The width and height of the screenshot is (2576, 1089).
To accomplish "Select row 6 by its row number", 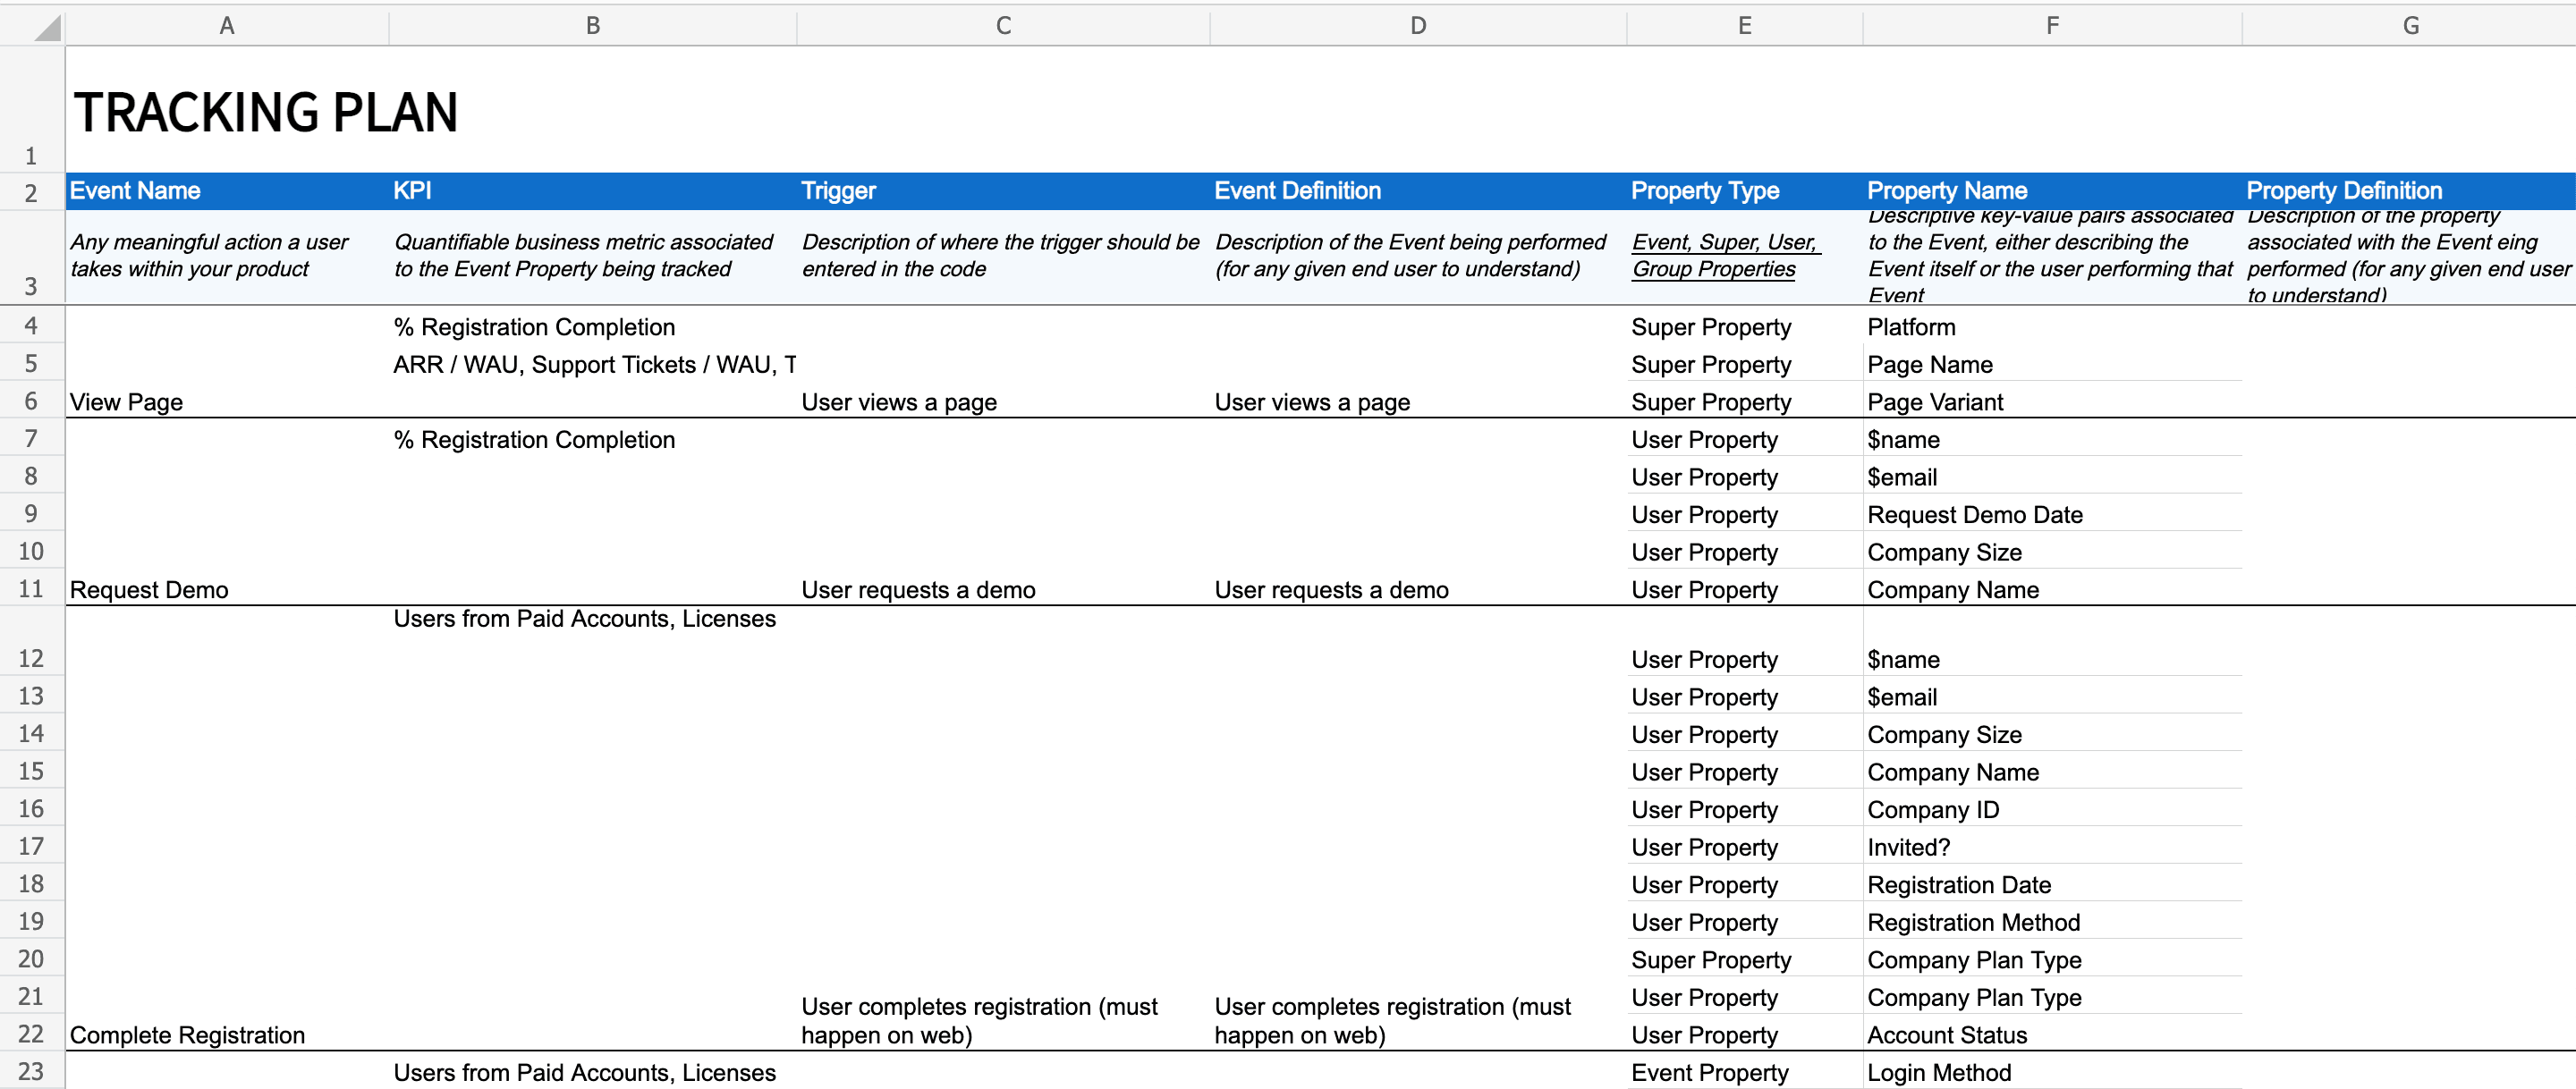I will coord(31,401).
